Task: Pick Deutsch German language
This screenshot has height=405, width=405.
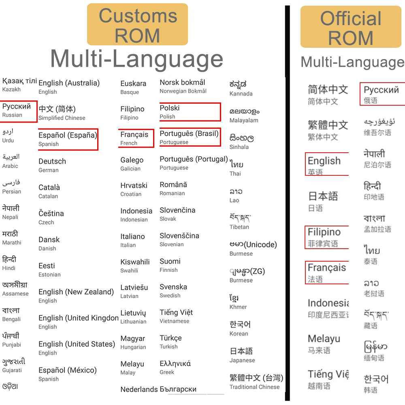Action: [52, 165]
